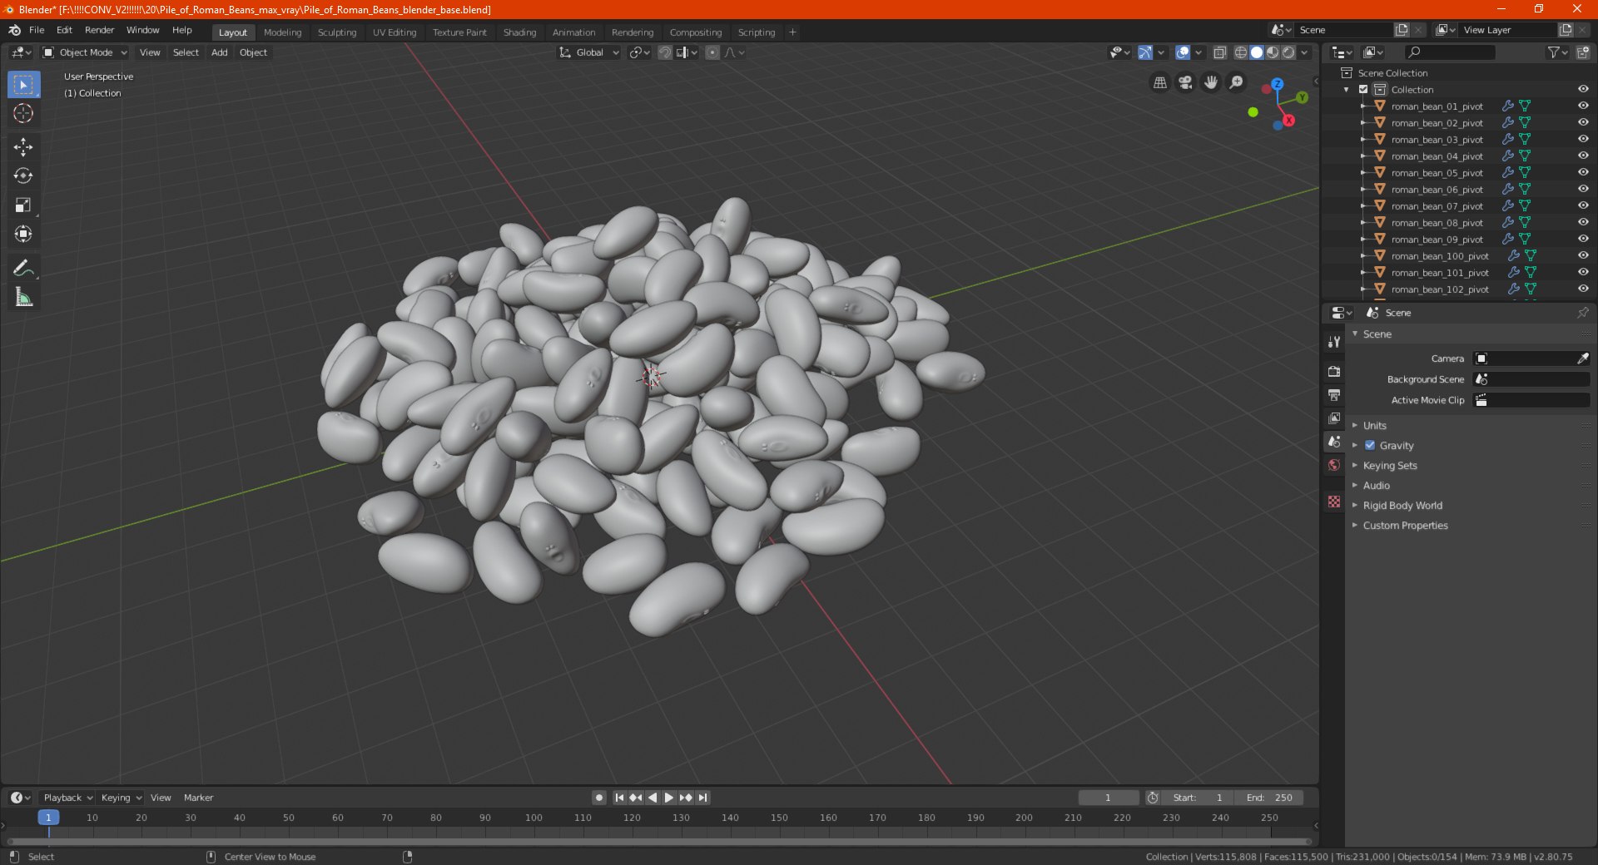This screenshot has height=865, width=1598.
Task: Hide roman_bean_01_pivot with eye icon
Action: 1583,106
